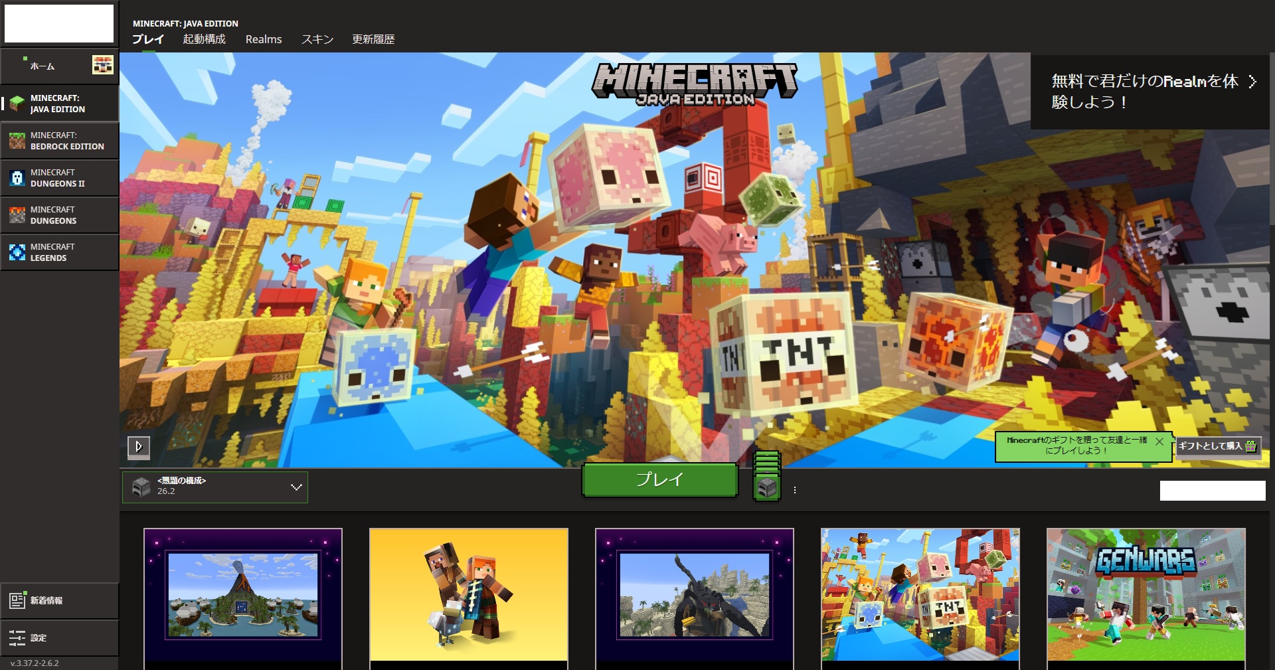This screenshot has width=1275, height=670.
Task: Click the launcher version text v.3.37.2-2.6.2
Action: [x=35, y=663]
